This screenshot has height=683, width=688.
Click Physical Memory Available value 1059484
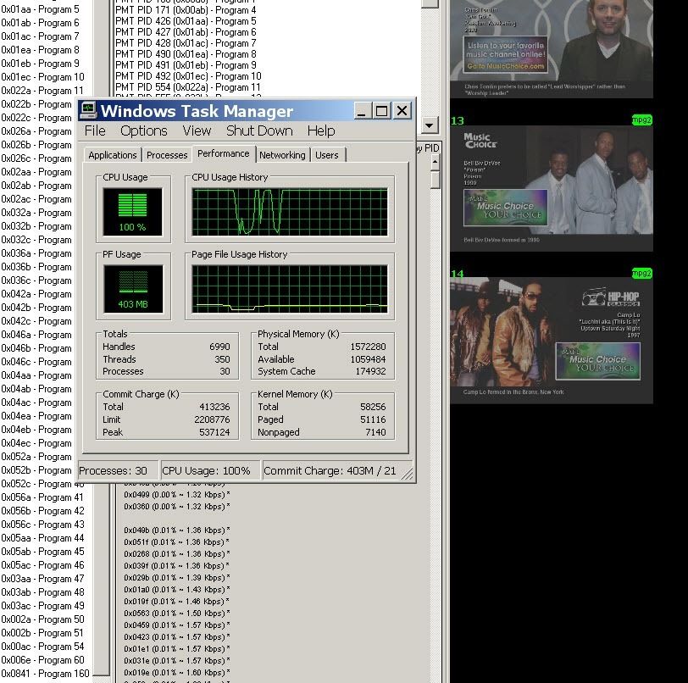tap(368, 359)
